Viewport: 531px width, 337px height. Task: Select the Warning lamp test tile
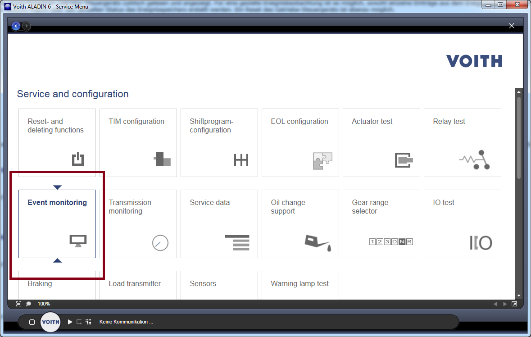click(300, 285)
